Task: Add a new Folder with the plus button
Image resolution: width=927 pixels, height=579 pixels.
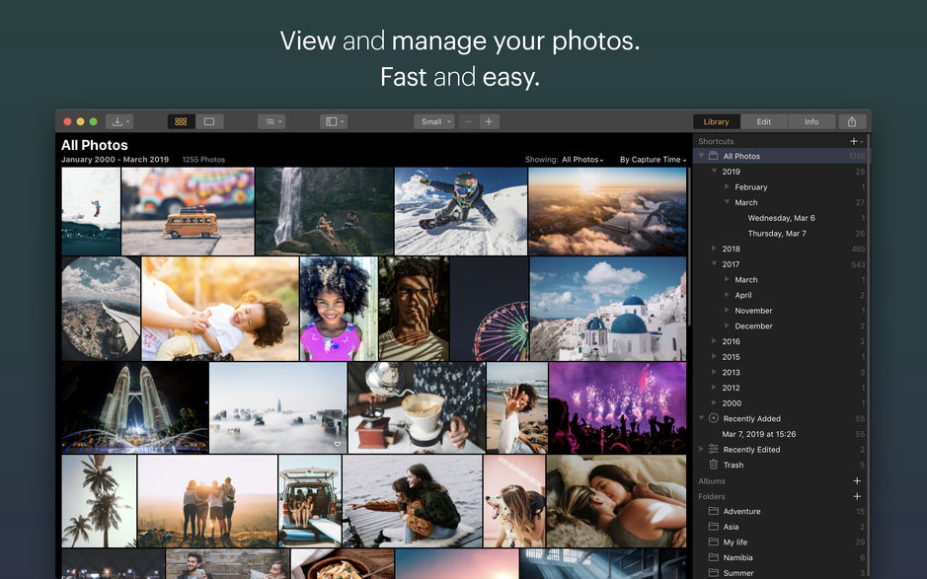Action: click(x=858, y=496)
